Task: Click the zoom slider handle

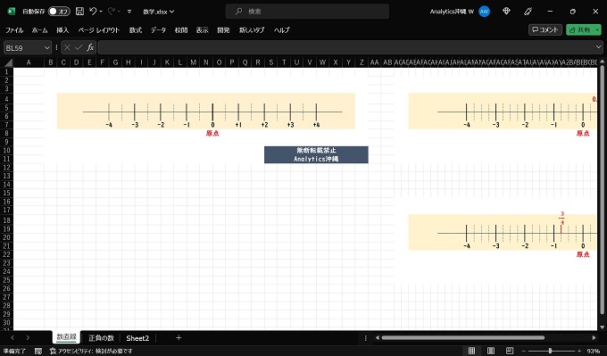Action: click(550, 351)
